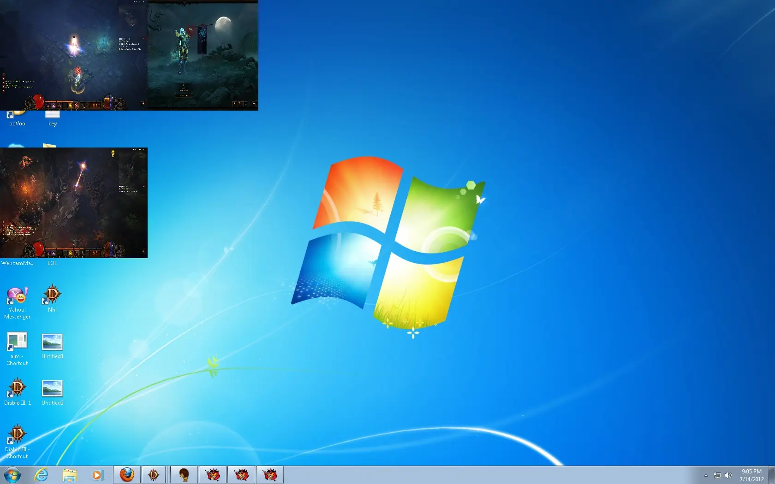
Task: Select the key file label on desktop
Action: tap(53, 124)
